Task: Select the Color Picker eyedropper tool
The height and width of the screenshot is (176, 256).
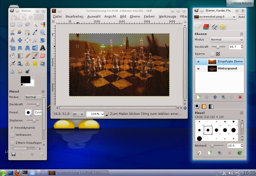Action: click(x=35, y=32)
